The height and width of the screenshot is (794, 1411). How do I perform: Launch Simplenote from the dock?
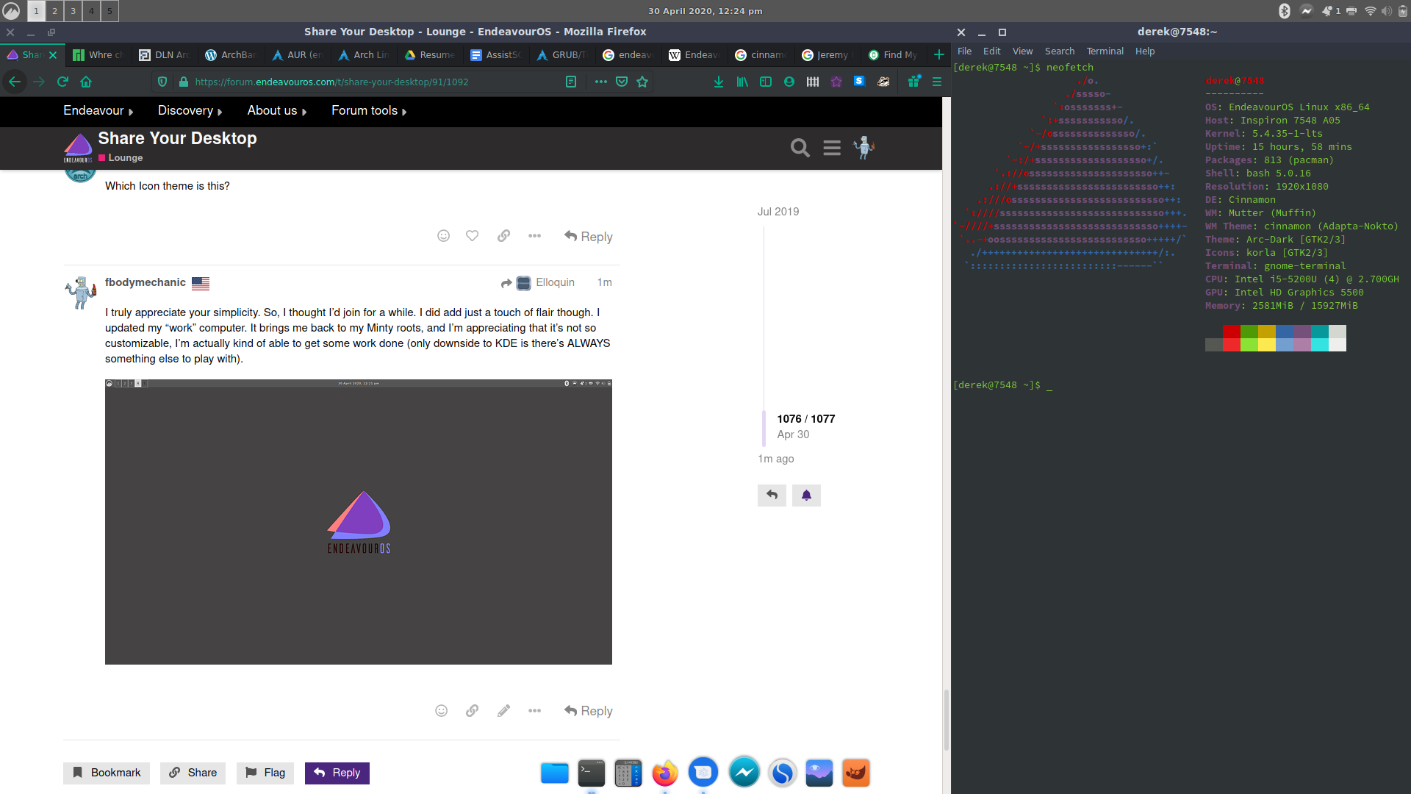(x=783, y=773)
